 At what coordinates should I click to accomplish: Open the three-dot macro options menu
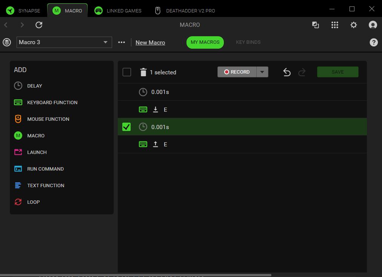click(x=122, y=42)
